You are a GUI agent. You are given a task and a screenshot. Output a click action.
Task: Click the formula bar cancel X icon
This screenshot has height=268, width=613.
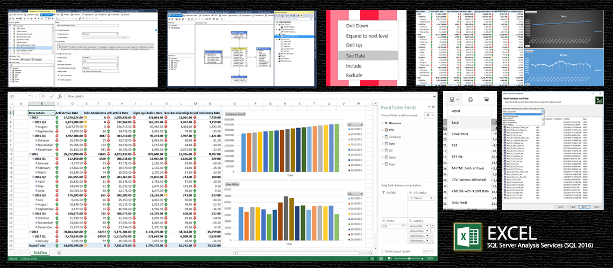click(x=44, y=96)
